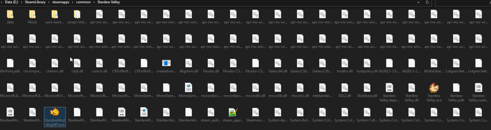Select mscorrc.dll

click(x=300, y=90)
